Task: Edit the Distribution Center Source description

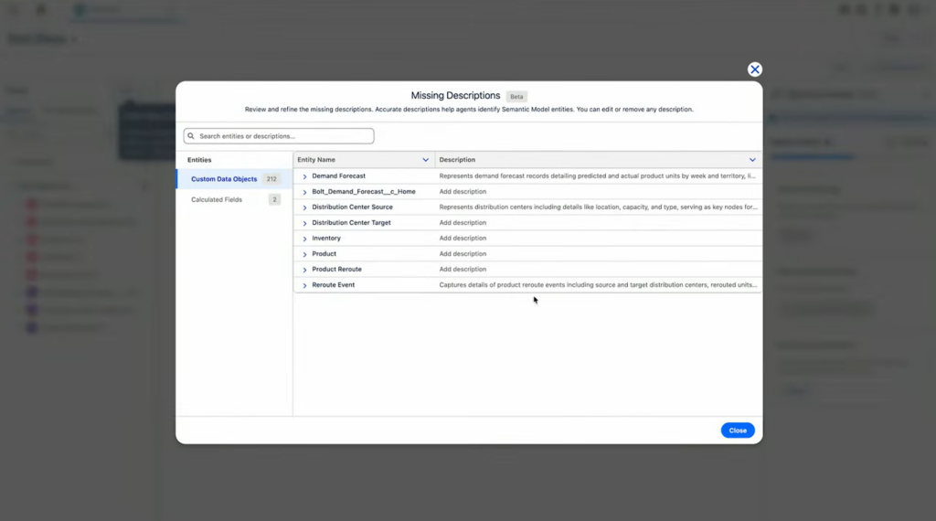Action: tap(598, 207)
